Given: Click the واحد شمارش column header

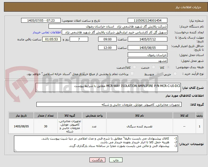Looking at the screenshot, I should point(94,115).
